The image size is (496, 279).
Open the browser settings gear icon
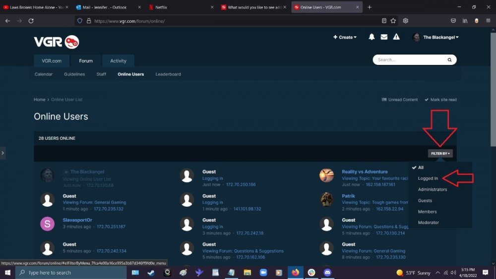[x=406, y=21]
